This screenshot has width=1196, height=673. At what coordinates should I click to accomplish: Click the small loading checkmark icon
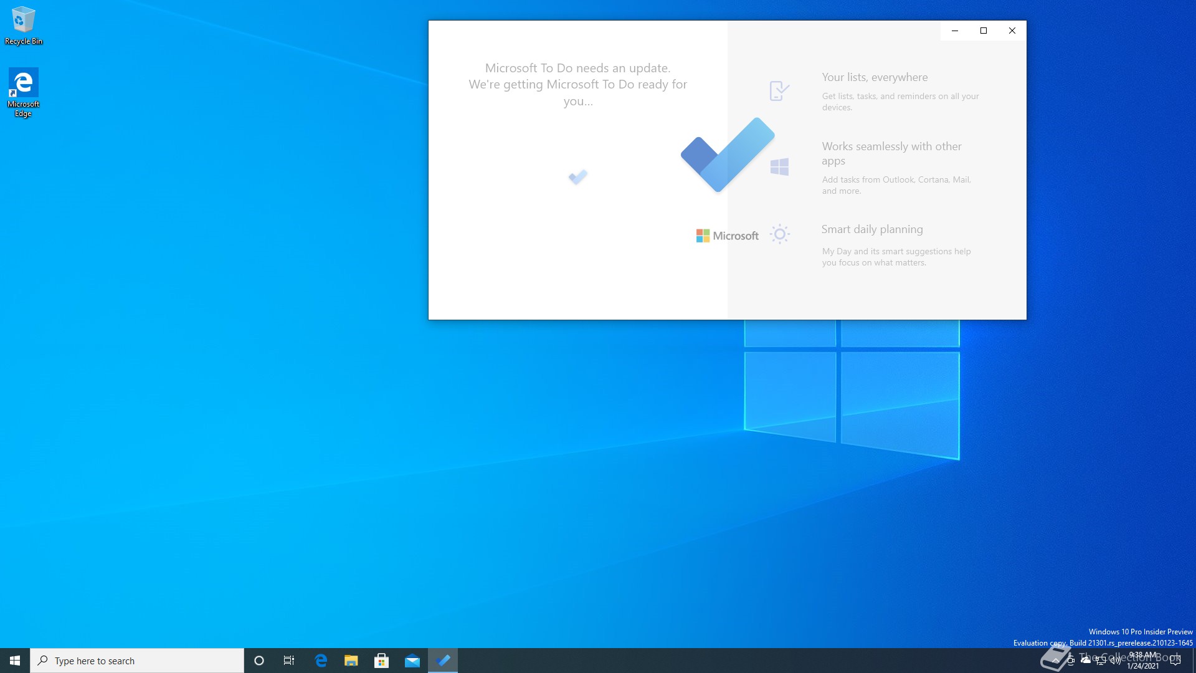tap(578, 177)
